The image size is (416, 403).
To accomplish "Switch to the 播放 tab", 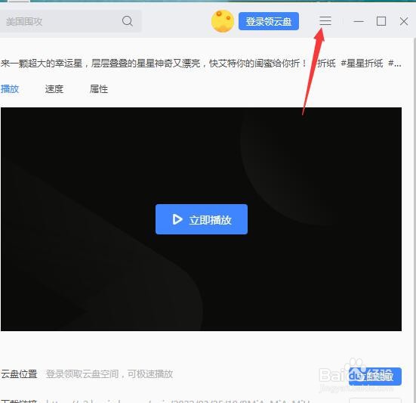I will pyautogui.click(x=10, y=89).
